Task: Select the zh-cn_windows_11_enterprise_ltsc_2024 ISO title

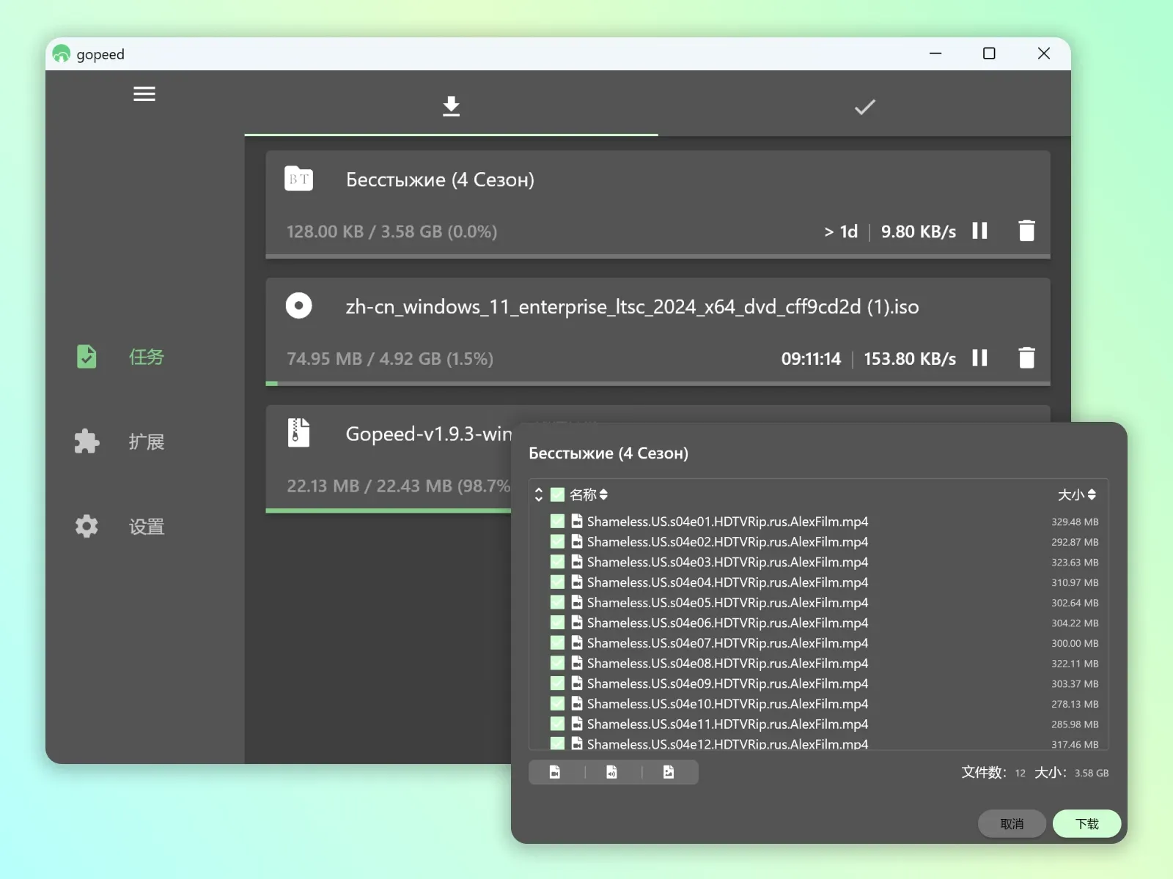Action: [632, 306]
